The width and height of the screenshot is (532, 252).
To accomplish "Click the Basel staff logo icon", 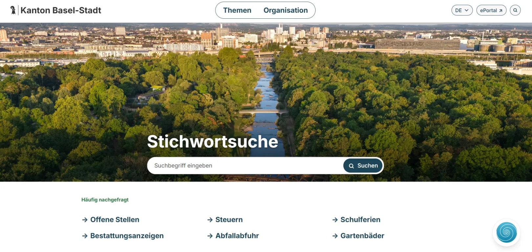I will [13, 10].
